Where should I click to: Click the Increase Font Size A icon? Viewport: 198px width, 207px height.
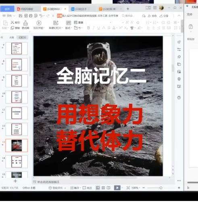click(127, 23)
